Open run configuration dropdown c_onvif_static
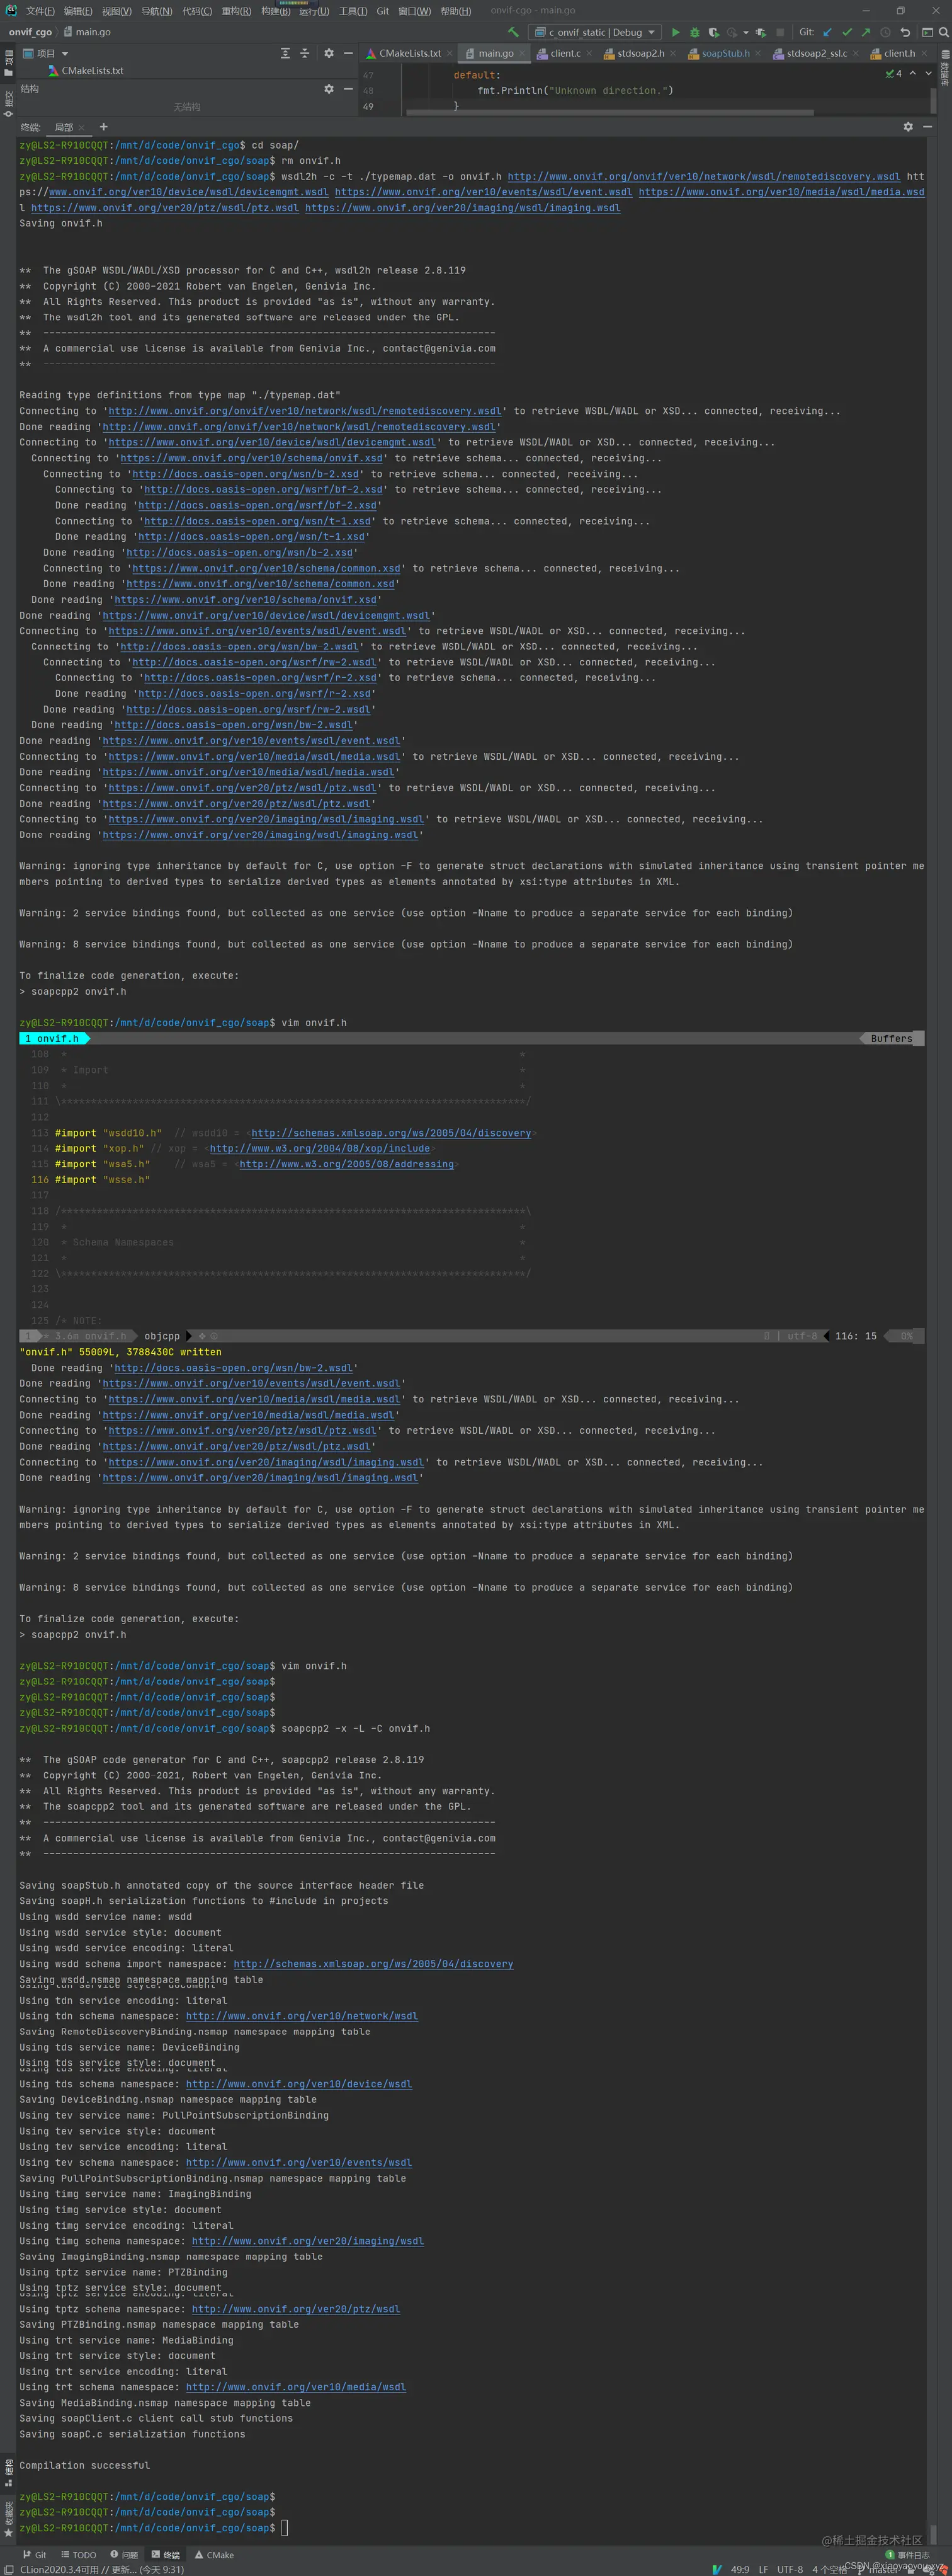The width and height of the screenshot is (952, 2576). pos(596,32)
